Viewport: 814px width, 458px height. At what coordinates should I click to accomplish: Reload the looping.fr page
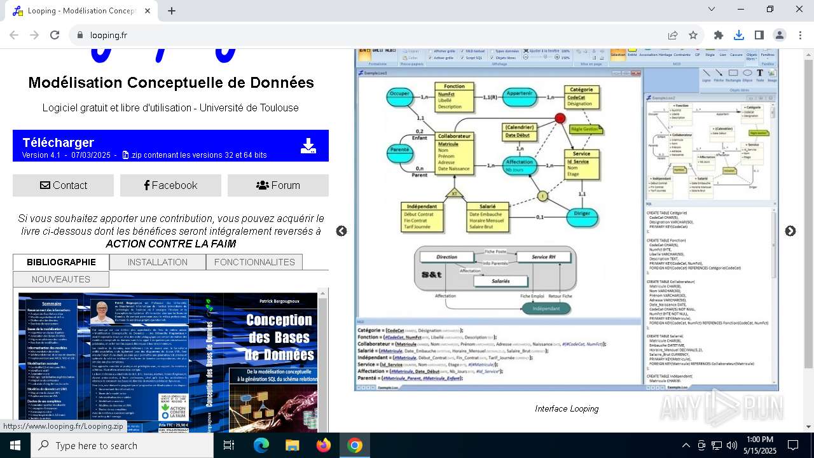tap(55, 36)
